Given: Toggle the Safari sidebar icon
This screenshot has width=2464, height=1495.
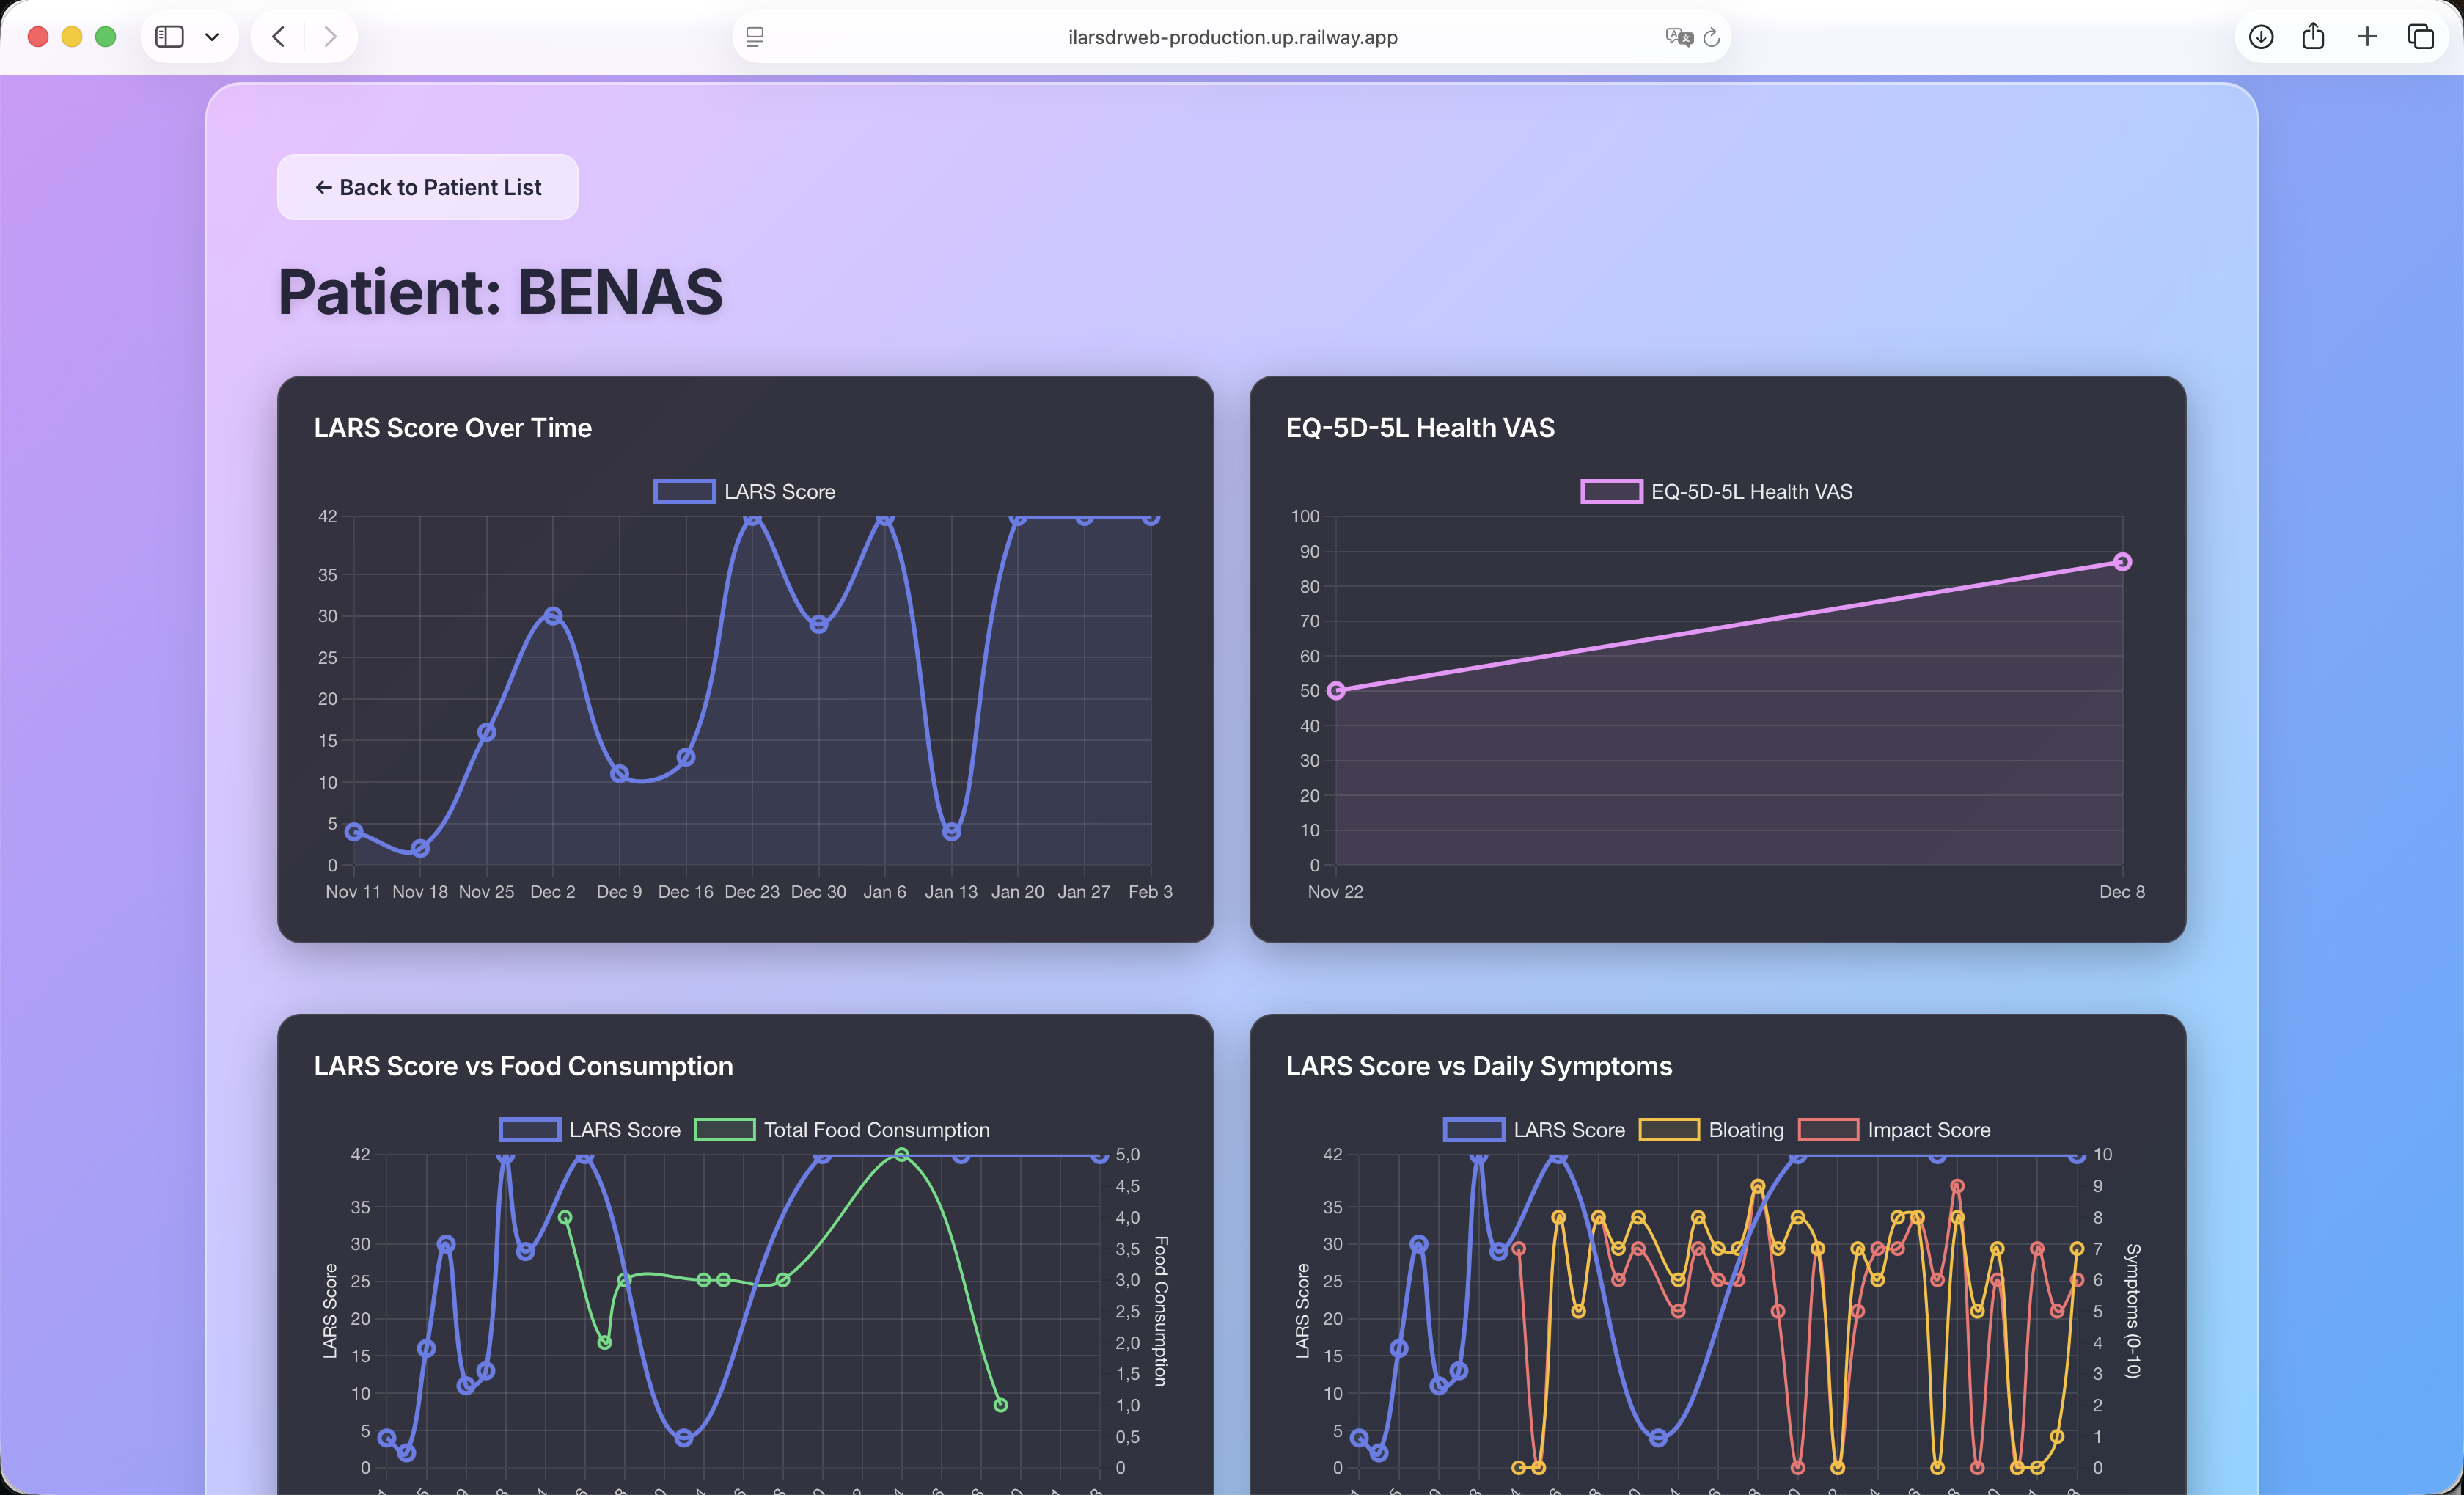Looking at the screenshot, I should pos(170,36).
